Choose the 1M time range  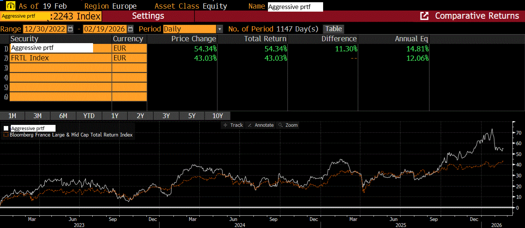click(x=12, y=116)
